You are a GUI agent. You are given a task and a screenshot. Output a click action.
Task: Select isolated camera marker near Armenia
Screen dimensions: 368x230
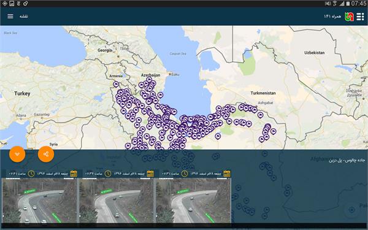[116, 84]
